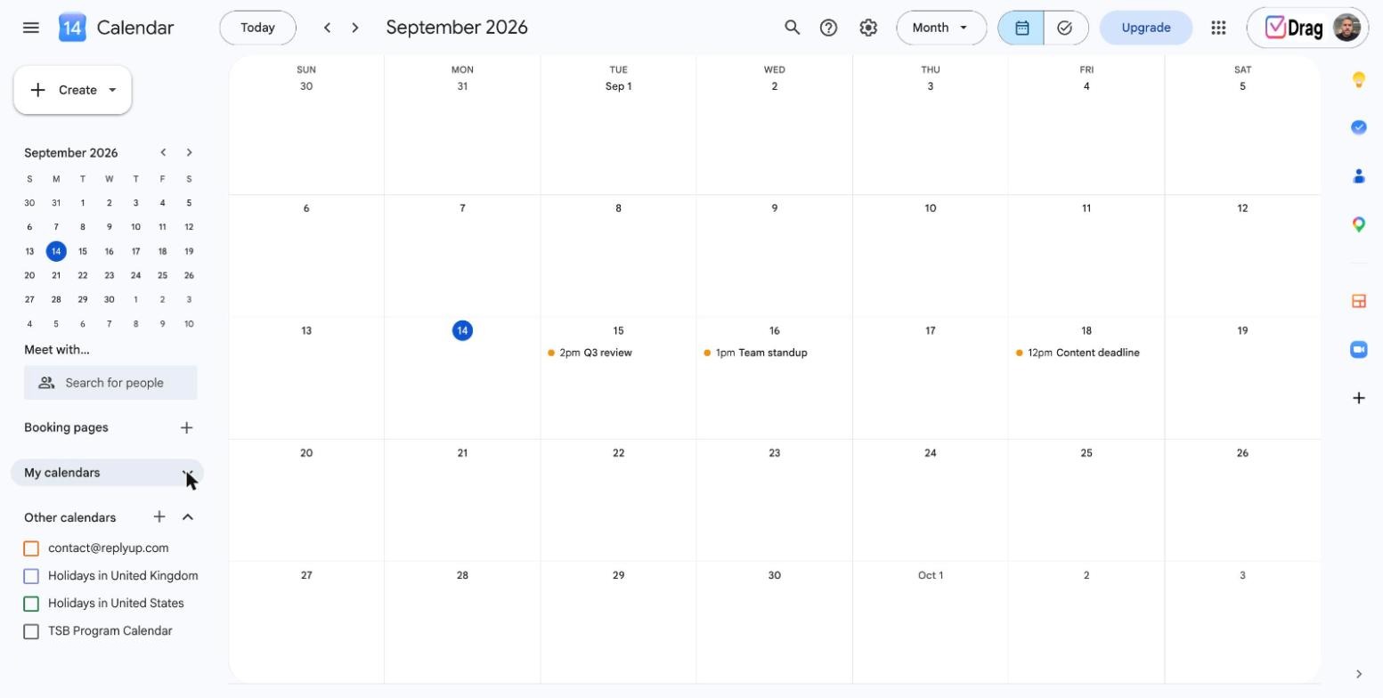Screen dimensions: 1383x698
Task: Open calendar search magnifier
Action: (792, 28)
